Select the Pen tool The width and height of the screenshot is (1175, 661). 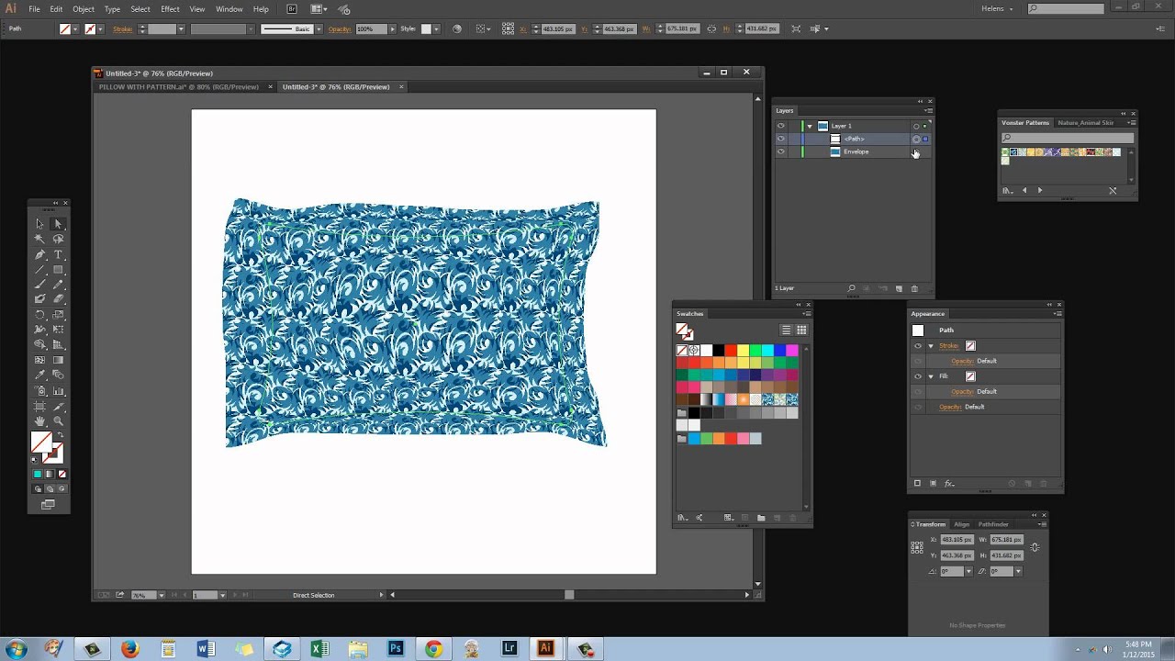(x=39, y=254)
